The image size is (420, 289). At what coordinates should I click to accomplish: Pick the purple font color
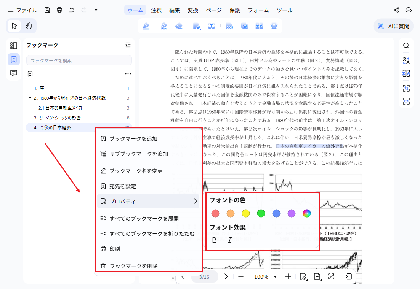[292, 213]
